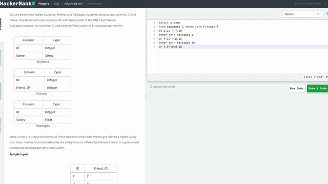
Task: Go to the SQL breadcrumb
Action: [x=56, y=4]
